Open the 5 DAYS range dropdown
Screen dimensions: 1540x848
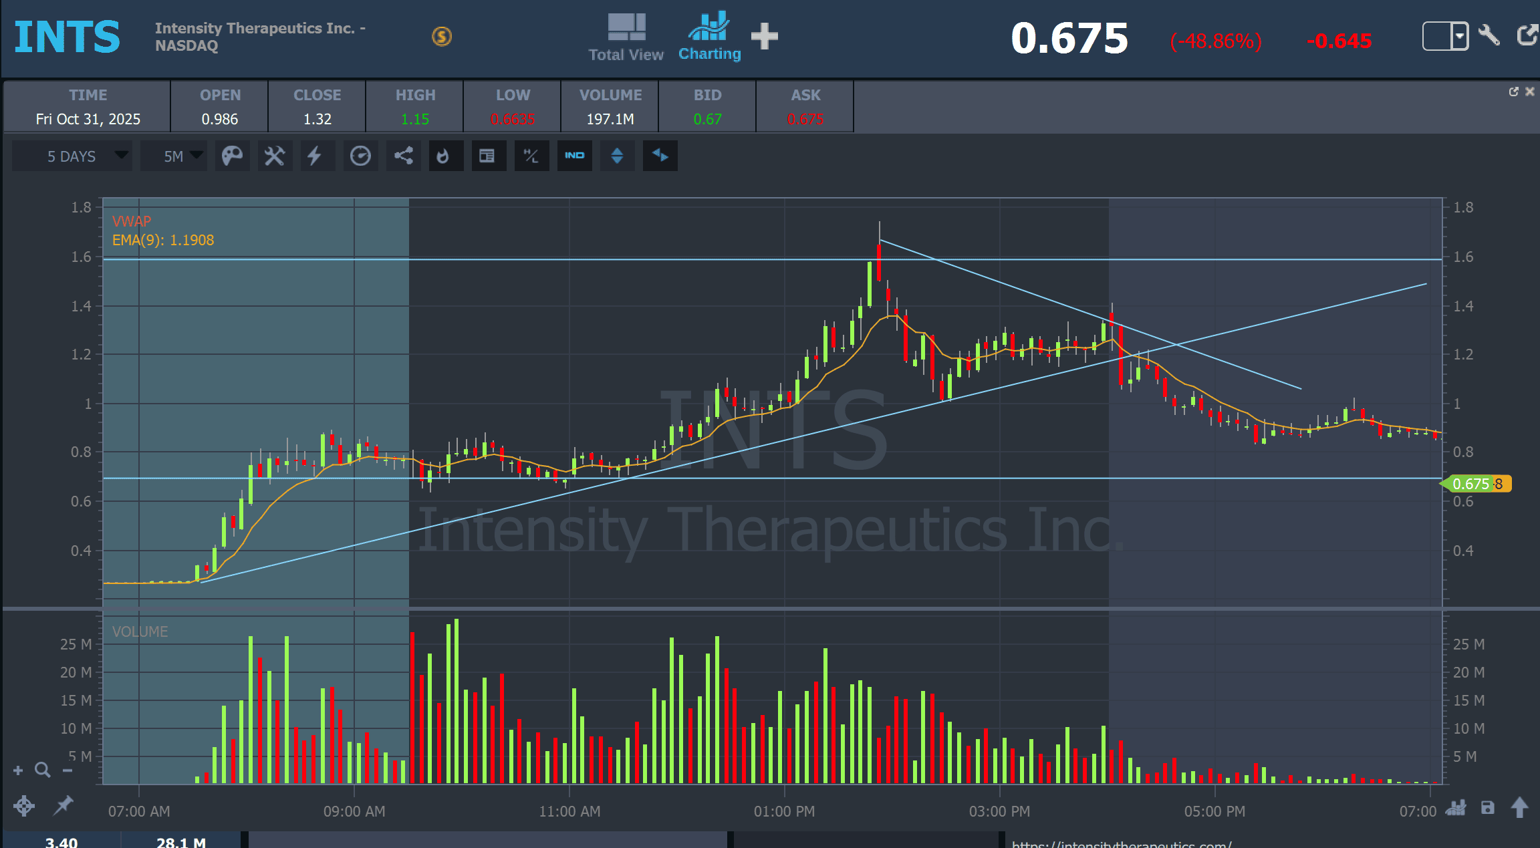[x=72, y=156]
